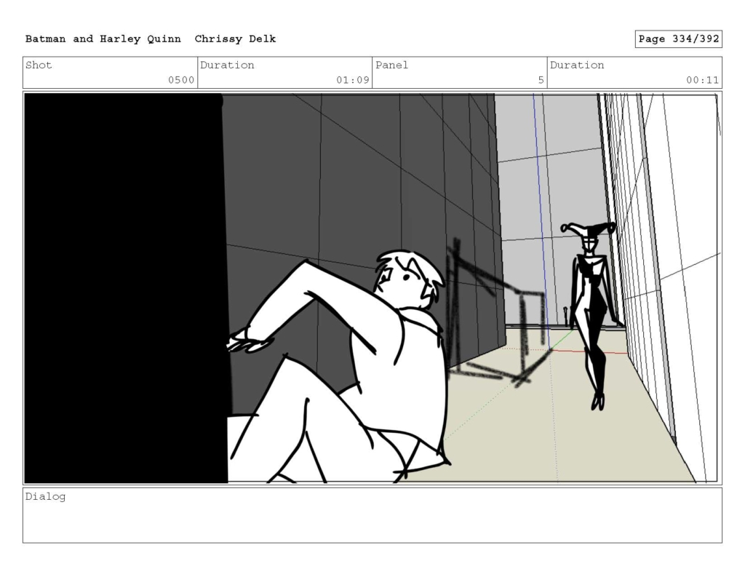Click the 'Batman and Harley Quinn' title text
This screenshot has height=577, width=745.
103,39
